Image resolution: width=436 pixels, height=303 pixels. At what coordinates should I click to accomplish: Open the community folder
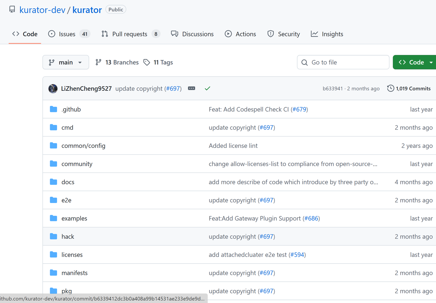tap(77, 164)
